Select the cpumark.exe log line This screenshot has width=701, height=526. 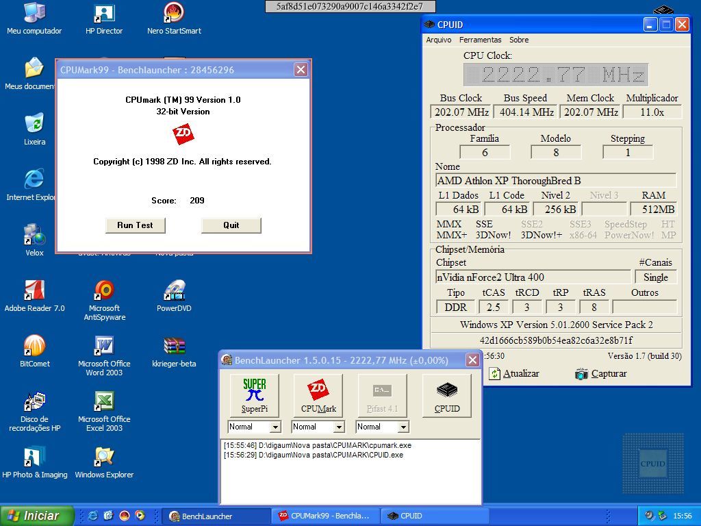pos(318,445)
